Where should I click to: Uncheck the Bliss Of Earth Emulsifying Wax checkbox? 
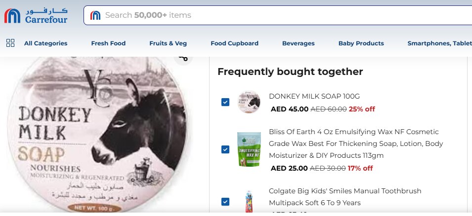[225, 149]
